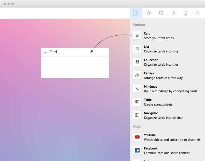The width and height of the screenshot is (205, 161).
Task: Click the List content type icon
Action: [x=137, y=49]
